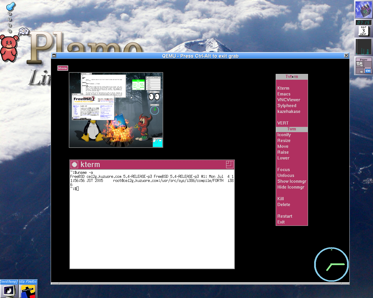373x298 pixels.
Task: Select Unfocus in the Twm menu
Action: point(292,175)
